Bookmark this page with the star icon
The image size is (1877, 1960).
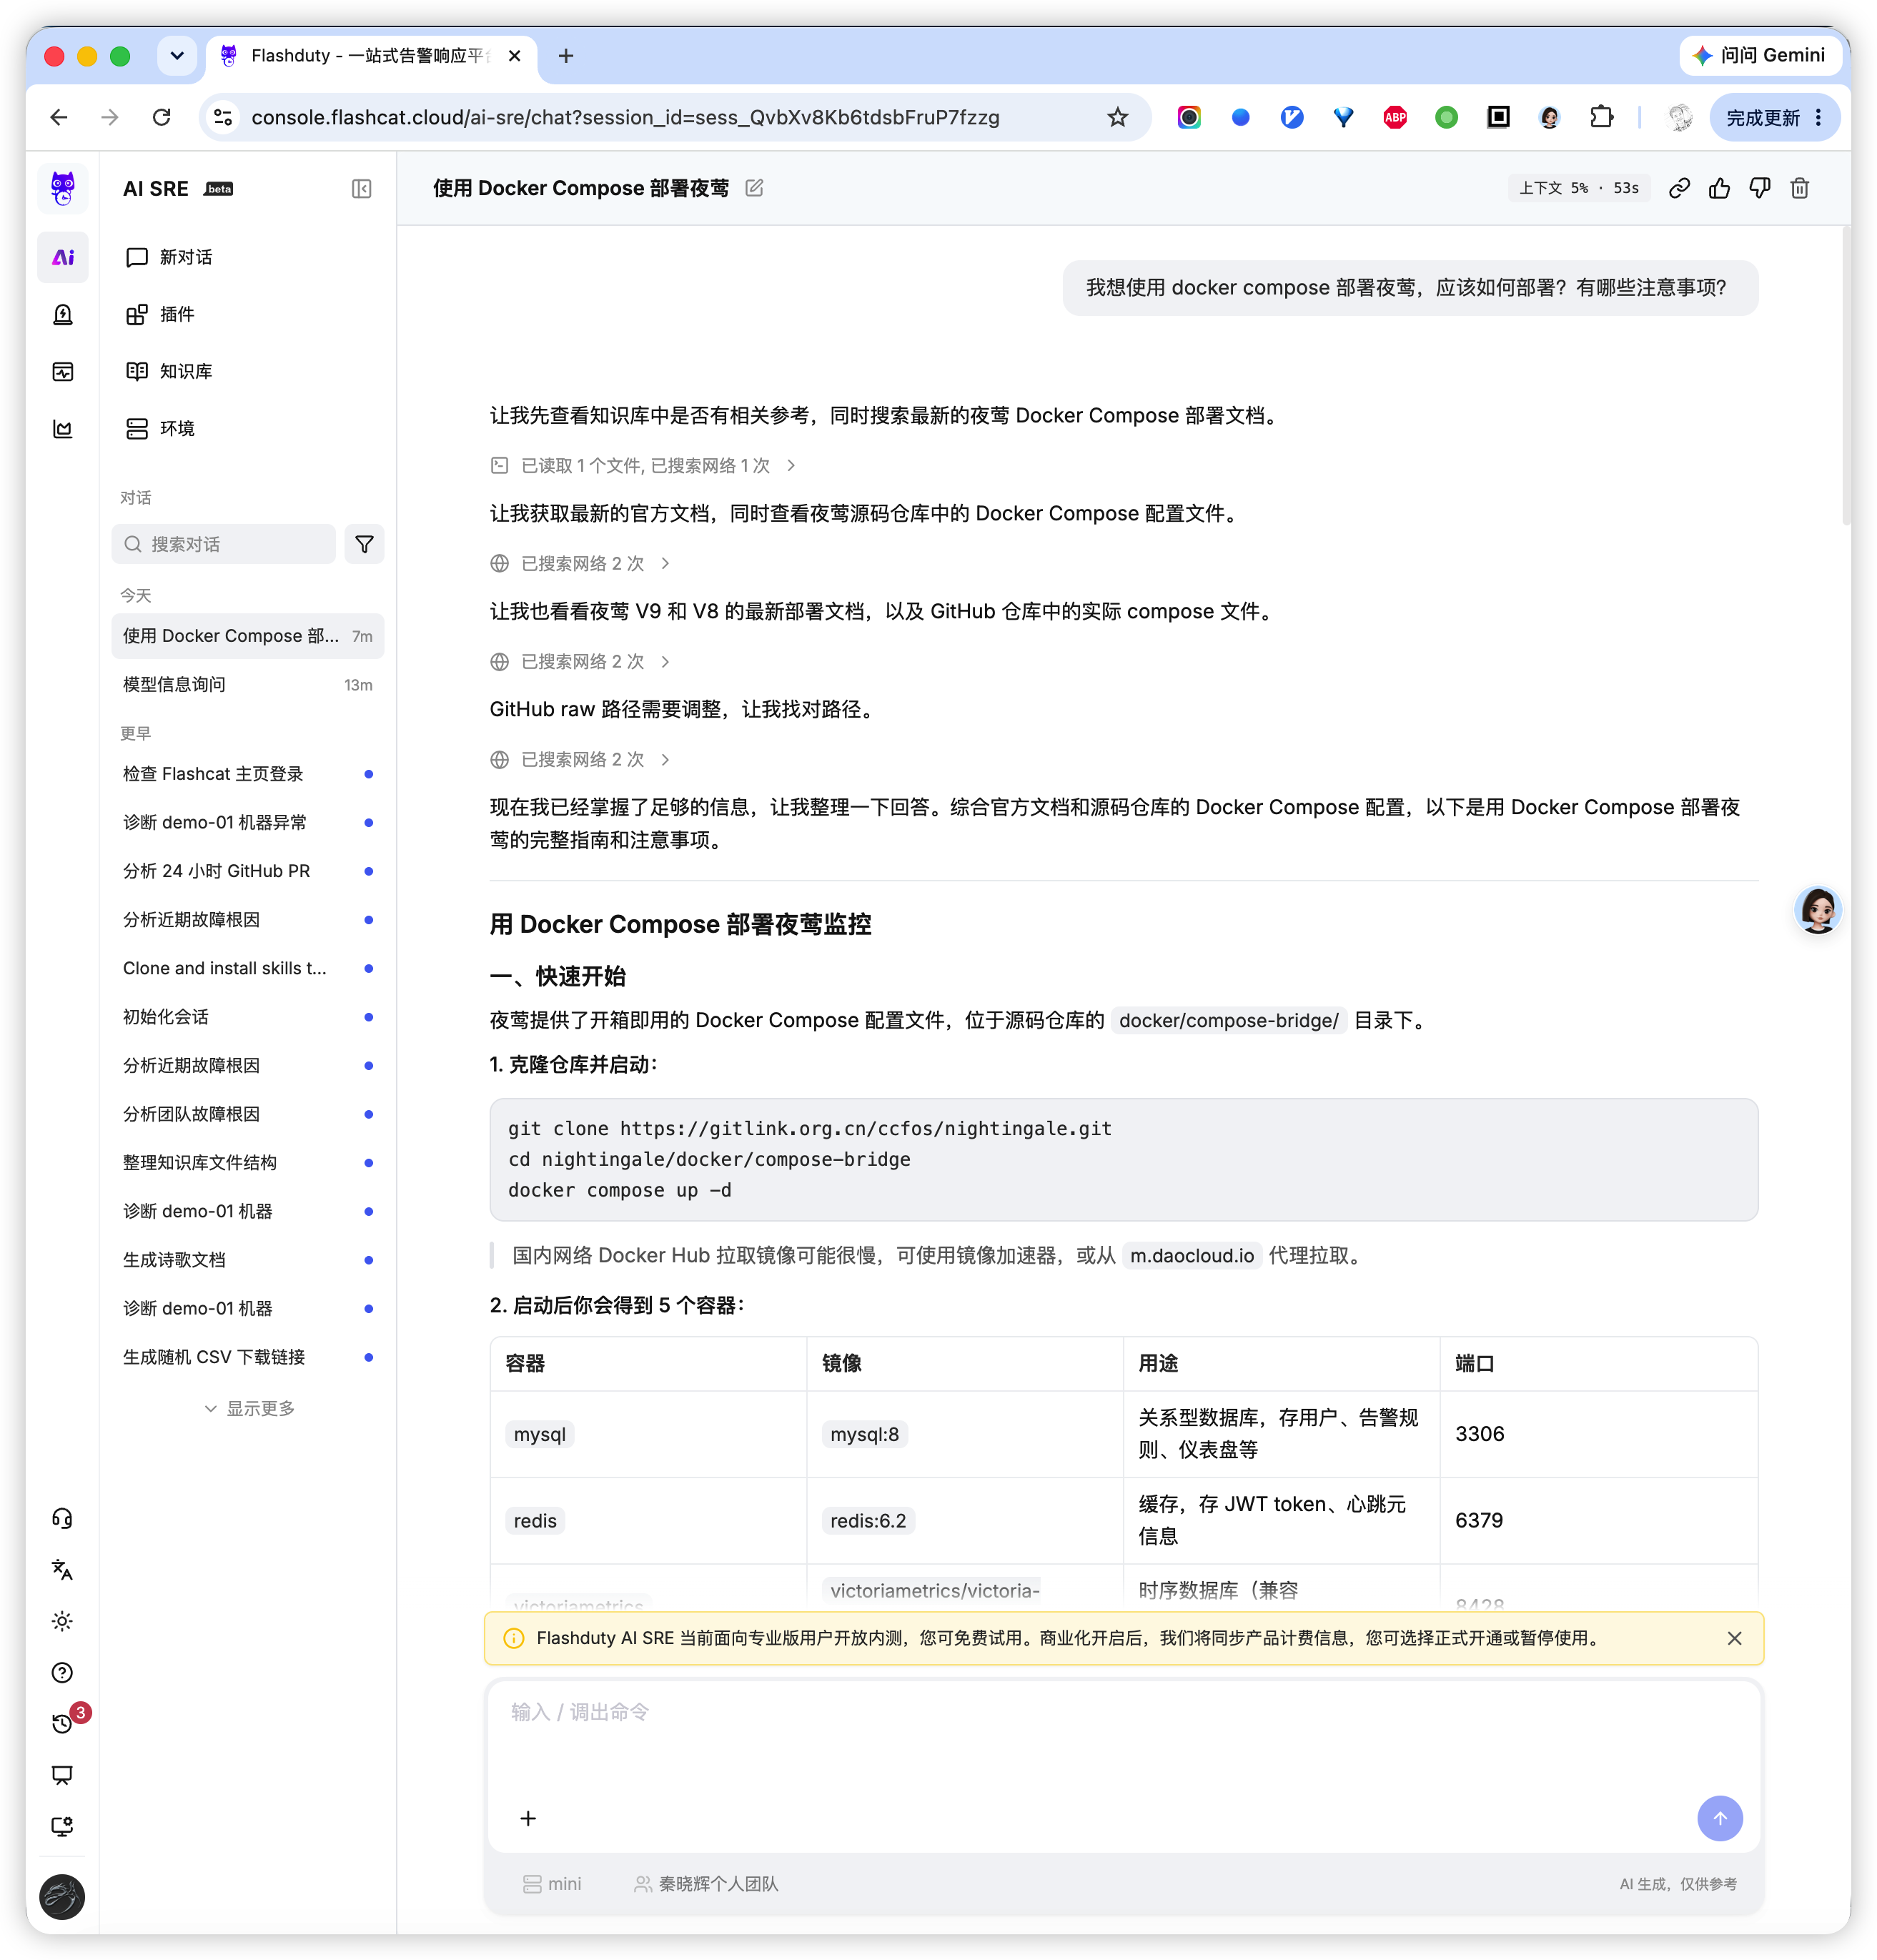1117,118
